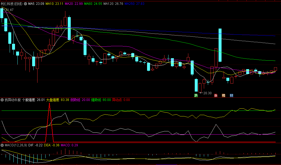Viewport: 281px width, 165px height.
Task: Open the dropdown arrow beside 利仁科技(日线)
Action: pos(25,3)
